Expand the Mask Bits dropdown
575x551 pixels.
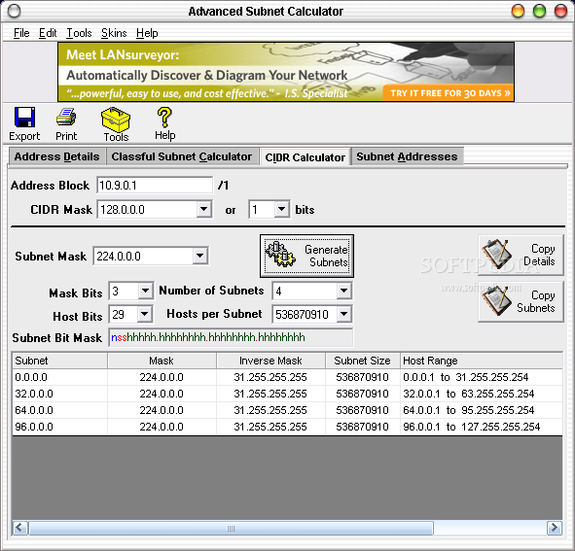click(146, 291)
